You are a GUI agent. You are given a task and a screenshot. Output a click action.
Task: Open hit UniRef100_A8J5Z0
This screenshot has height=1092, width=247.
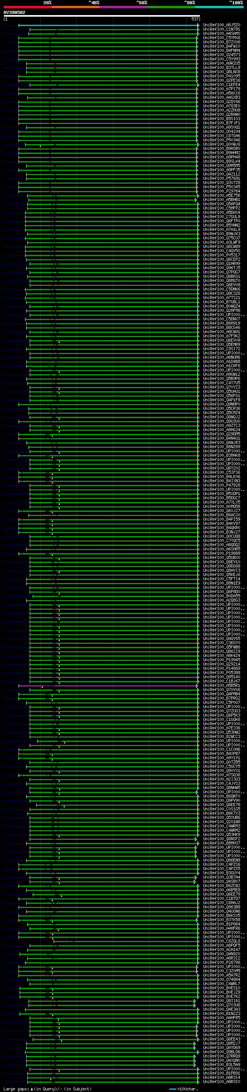click(222, 25)
